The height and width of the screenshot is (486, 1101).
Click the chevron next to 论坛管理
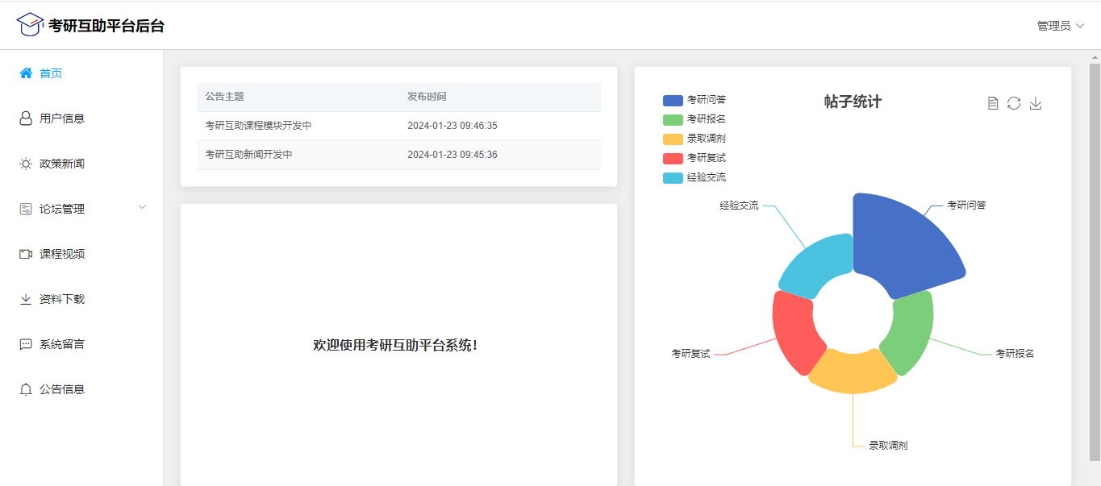click(x=143, y=207)
